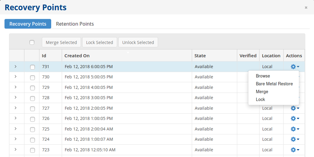The height and width of the screenshot is (157, 314).
Task: Tick the checkbox for recovery point 724
Action: pyautogui.click(x=32, y=139)
